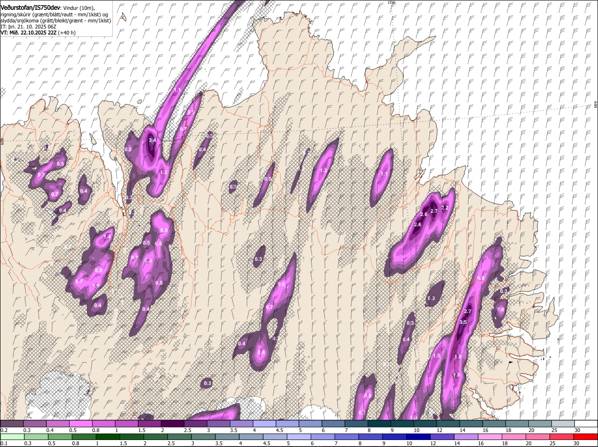This screenshot has width=598, height=447.
Task: Click the bottom-row legend label '0.1'
Action: 4,444
